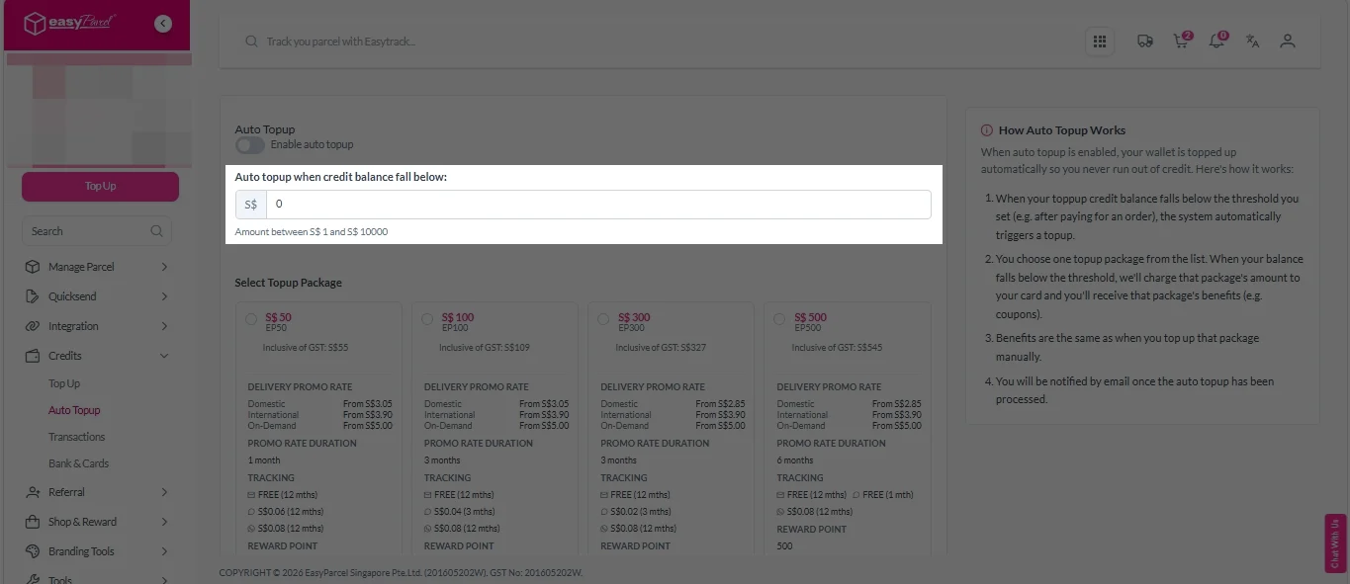Image resolution: width=1350 pixels, height=584 pixels.
Task: Click the auto topup threshold amount field
Action: [597, 205]
